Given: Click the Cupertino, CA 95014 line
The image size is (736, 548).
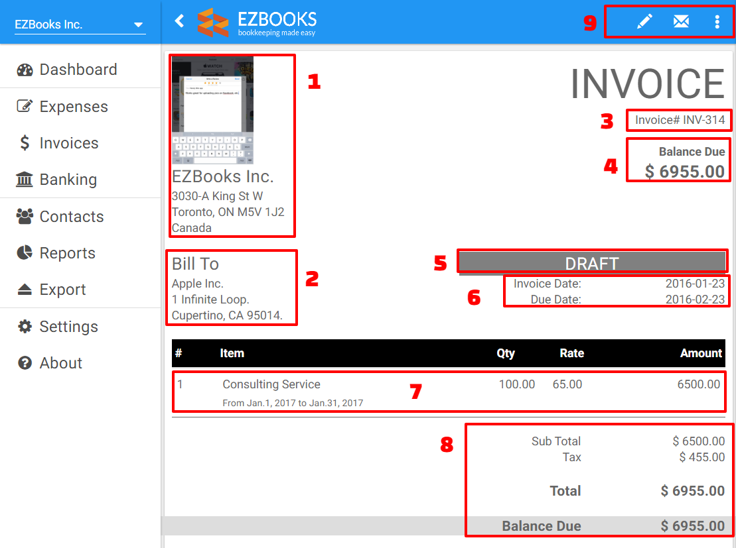Looking at the screenshot, I should pos(227,315).
